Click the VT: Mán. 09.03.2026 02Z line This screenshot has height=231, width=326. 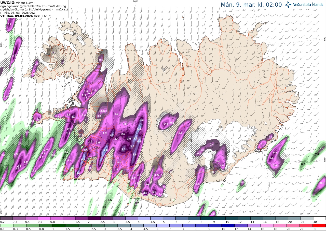coord(19,16)
